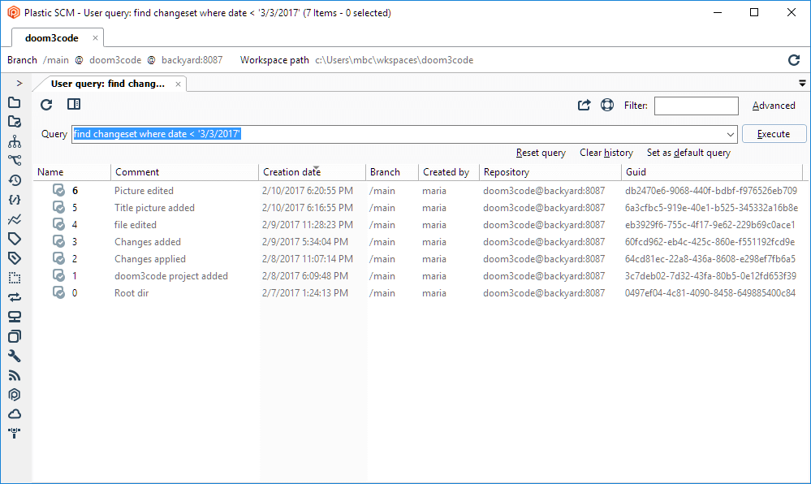Viewport: 811px width, 484px height.
Task: Refresh the query results view
Action: [46, 105]
